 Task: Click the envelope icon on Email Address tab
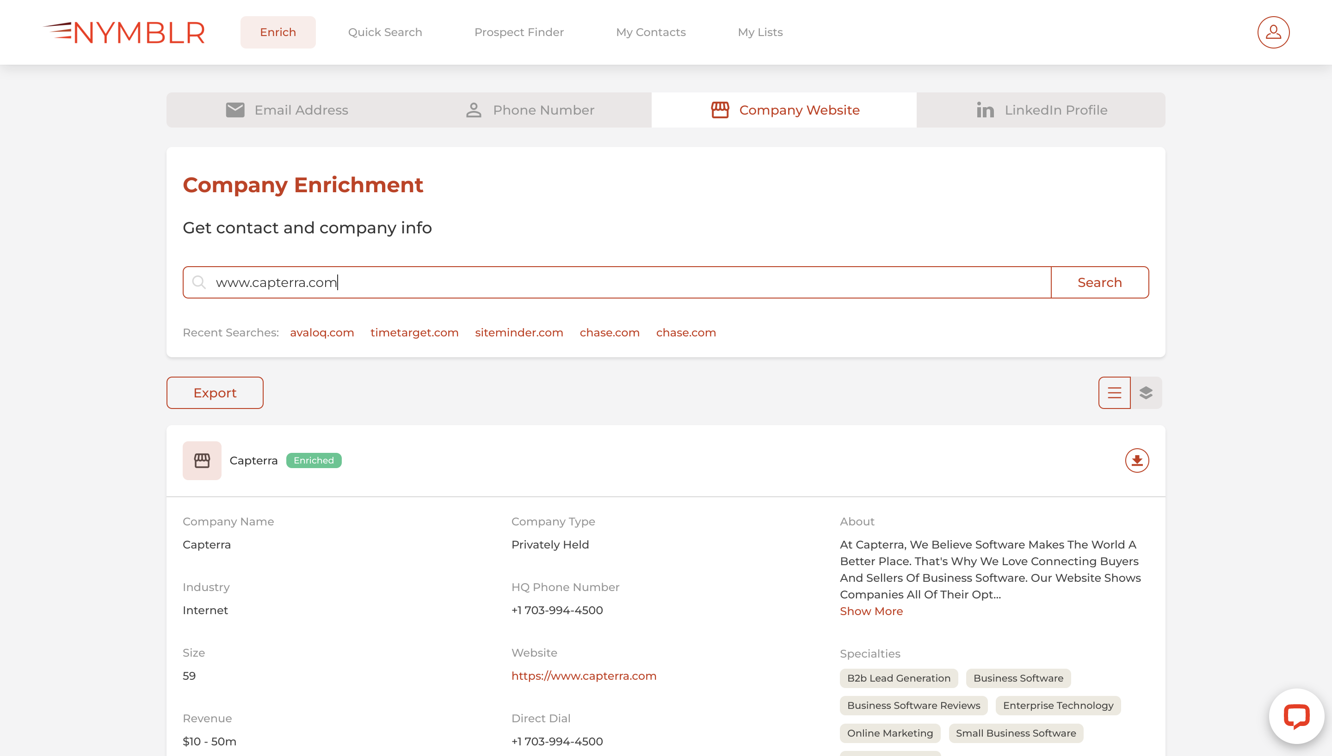pyautogui.click(x=235, y=110)
